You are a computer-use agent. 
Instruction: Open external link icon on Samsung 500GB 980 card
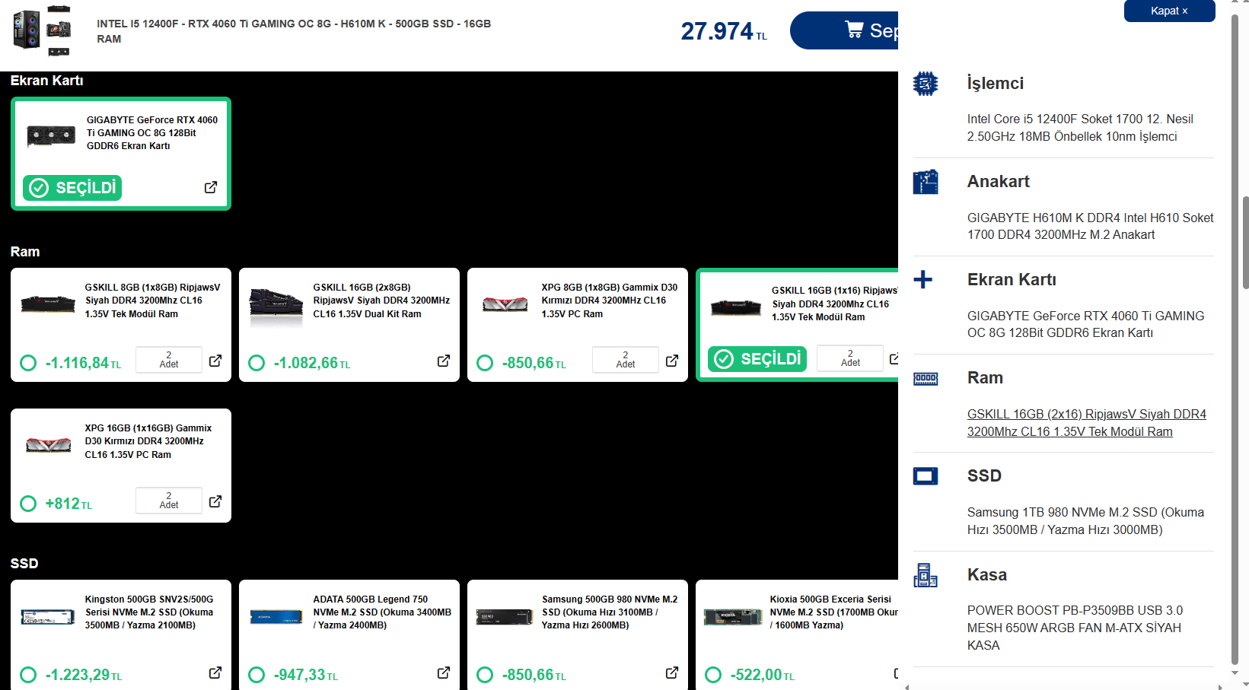pyautogui.click(x=672, y=673)
